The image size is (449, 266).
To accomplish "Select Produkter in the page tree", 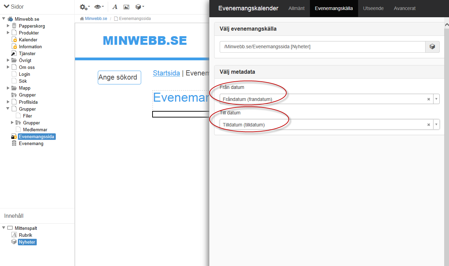I will pos(29,33).
